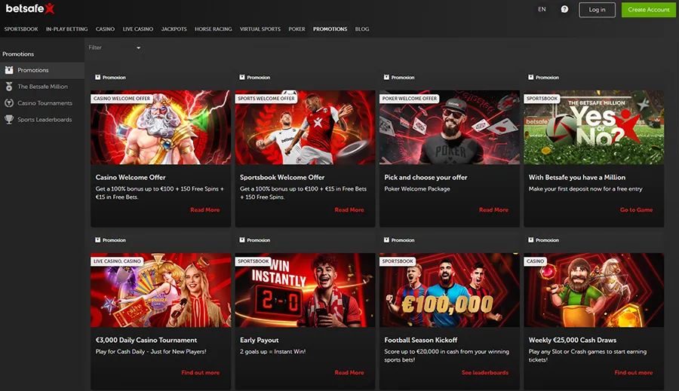679x391 pixels.
Task: Find out more on Daily Casino Tournament
Action: [x=201, y=372]
